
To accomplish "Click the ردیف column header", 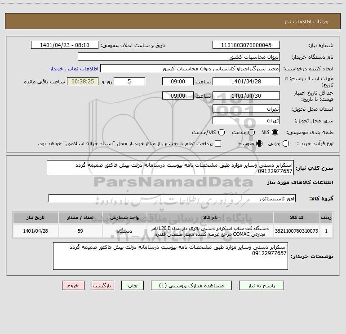I will 326,217.
